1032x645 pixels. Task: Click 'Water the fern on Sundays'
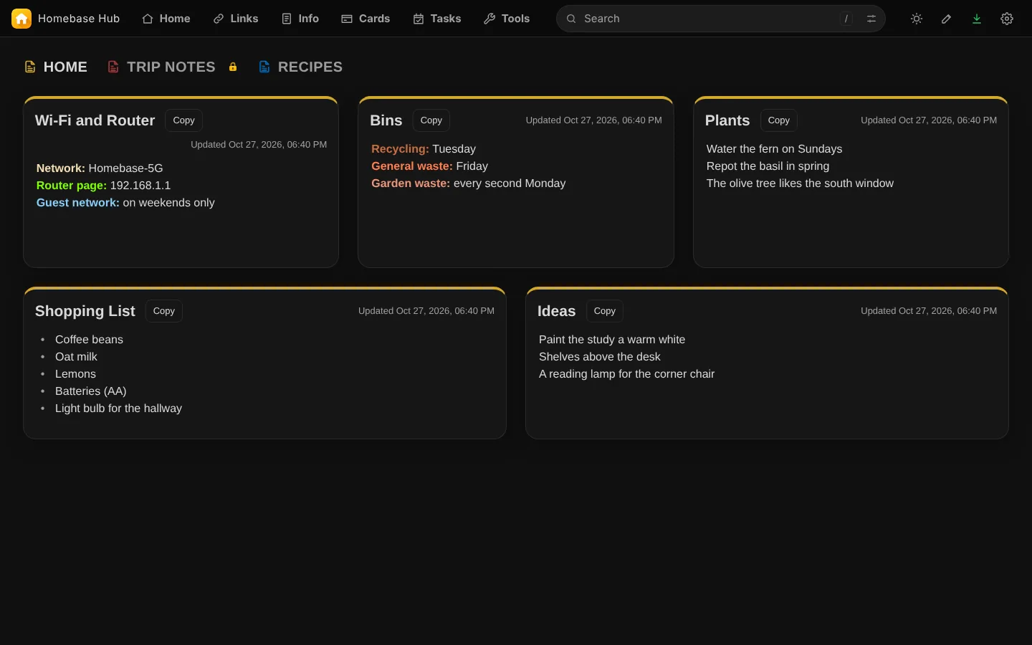(775, 149)
